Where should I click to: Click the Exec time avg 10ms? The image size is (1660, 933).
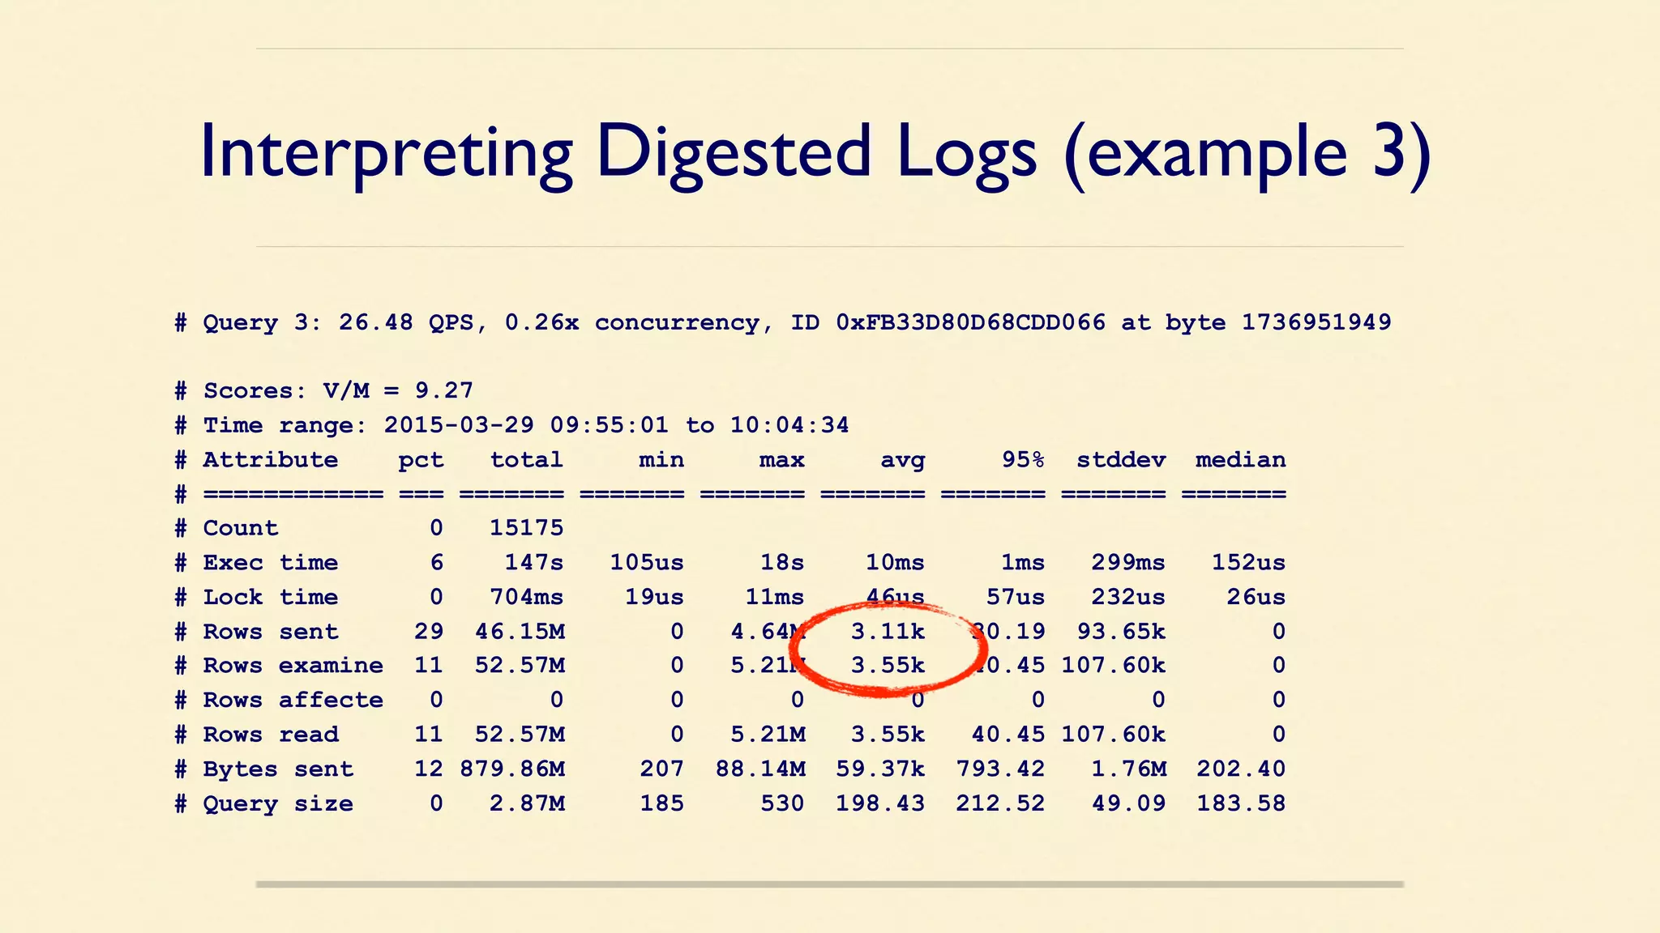(895, 563)
